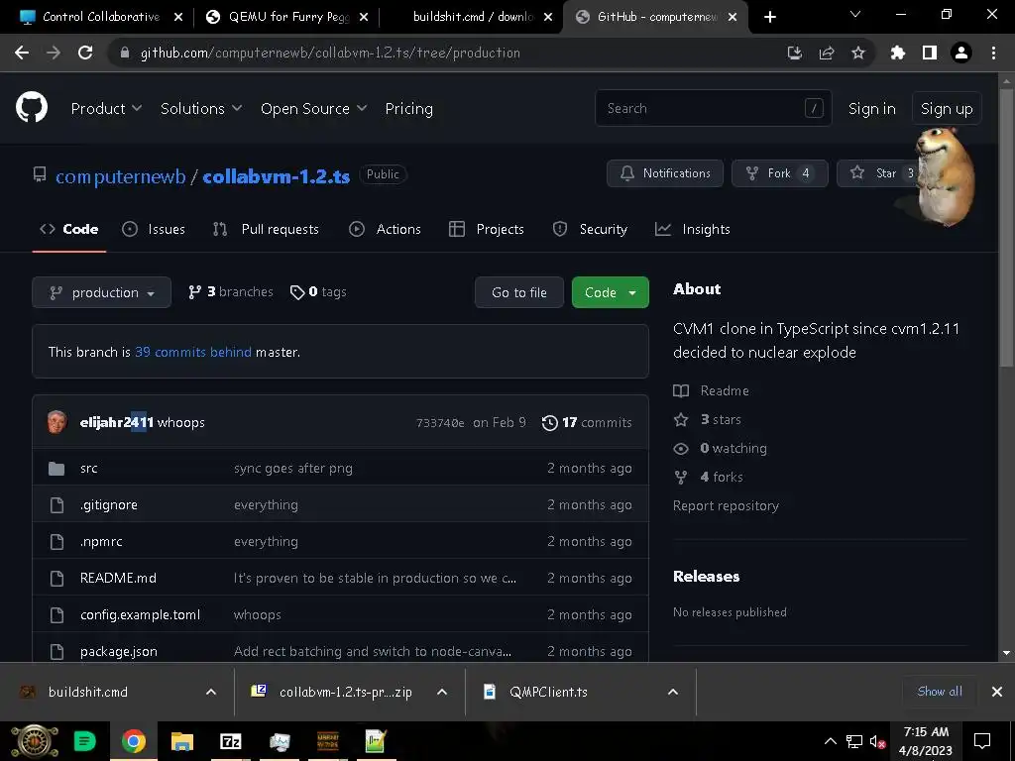Image resolution: width=1015 pixels, height=761 pixels.
Task: Open Chrome from the taskbar
Action: coord(134,741)
